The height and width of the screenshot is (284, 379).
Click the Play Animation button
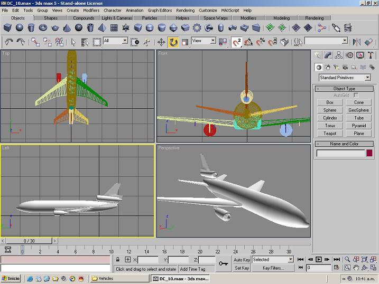tap(319, 260)
